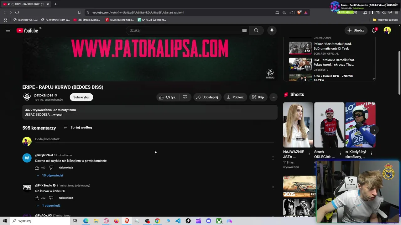Click the address bar URL

(138, 12)
